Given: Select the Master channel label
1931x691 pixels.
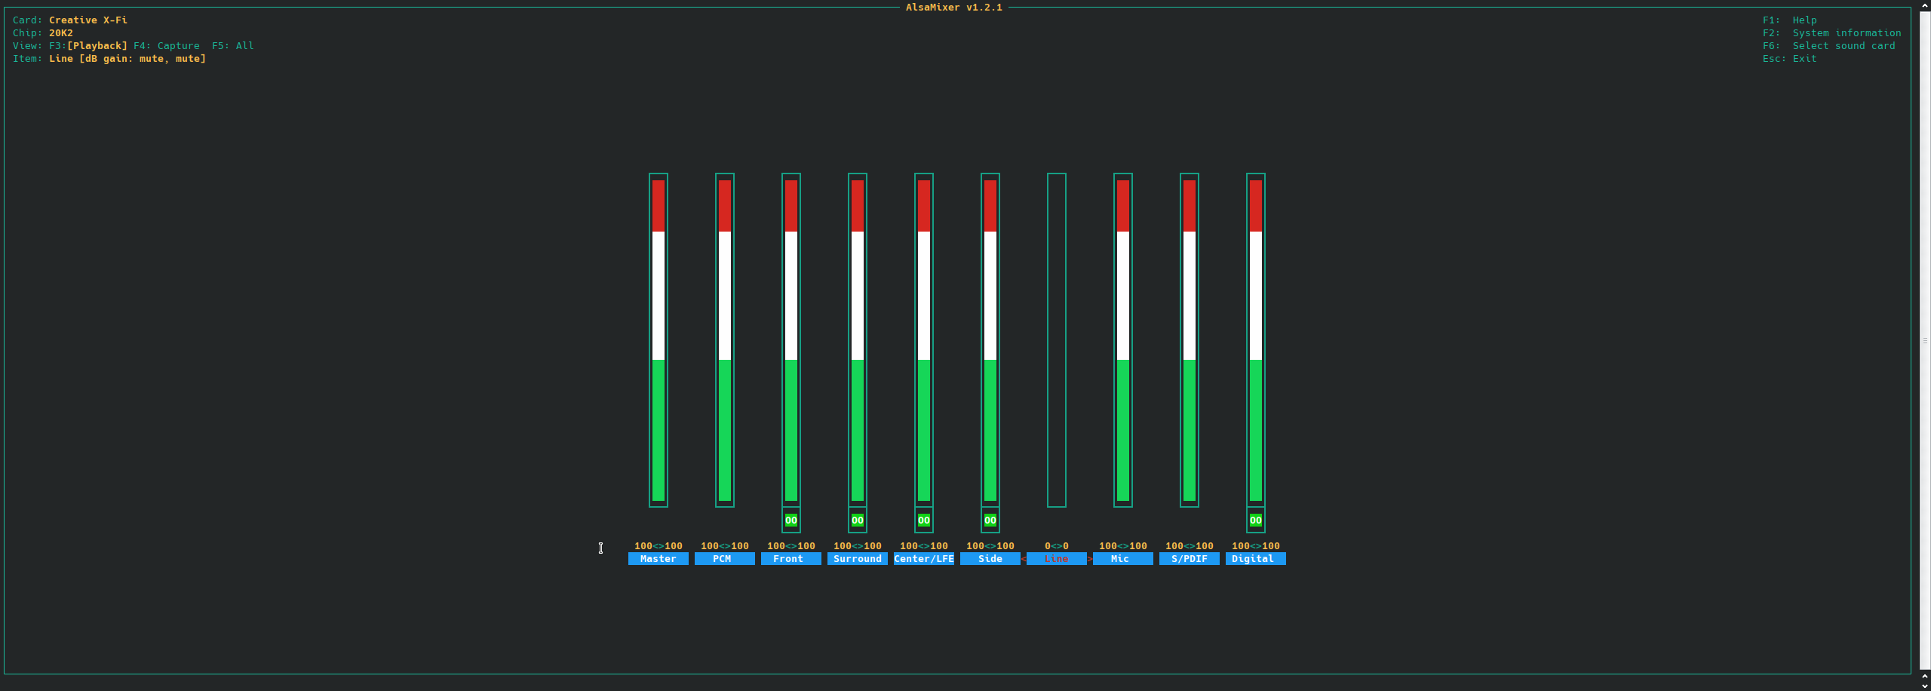Looking at the screenshot, I should tap(658, 559).
